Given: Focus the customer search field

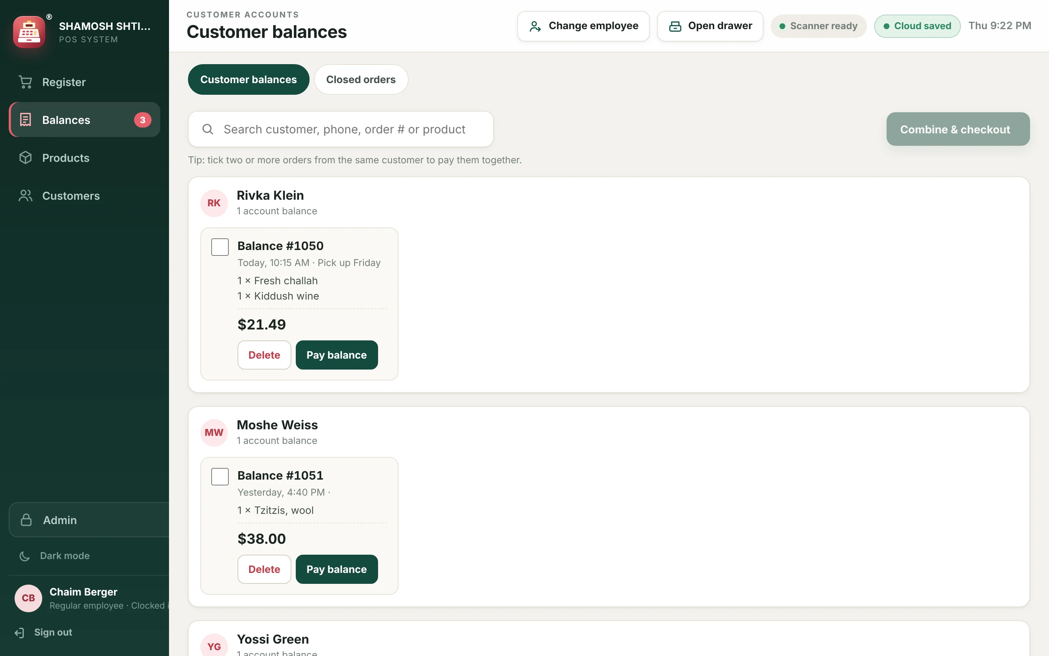Looking at the screenshot, I should point(341,129).
